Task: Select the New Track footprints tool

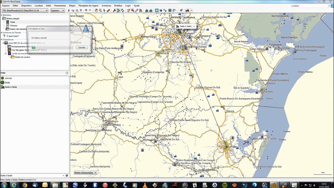Action: pos(122,10)
